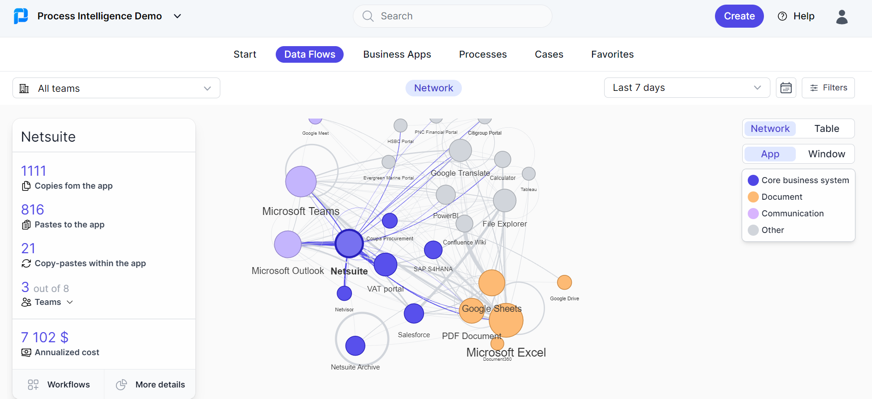Click the Teams people icon

click(x=26, y=302)
